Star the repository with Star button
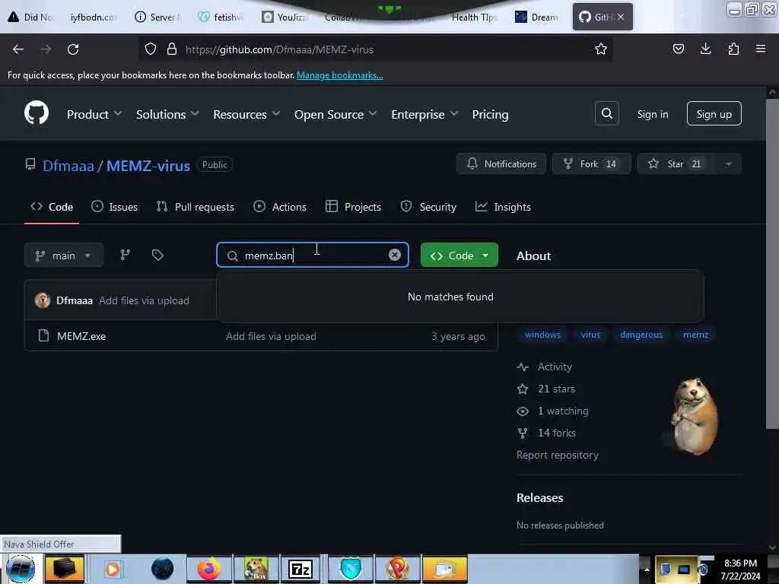 (x=677, y=164)
